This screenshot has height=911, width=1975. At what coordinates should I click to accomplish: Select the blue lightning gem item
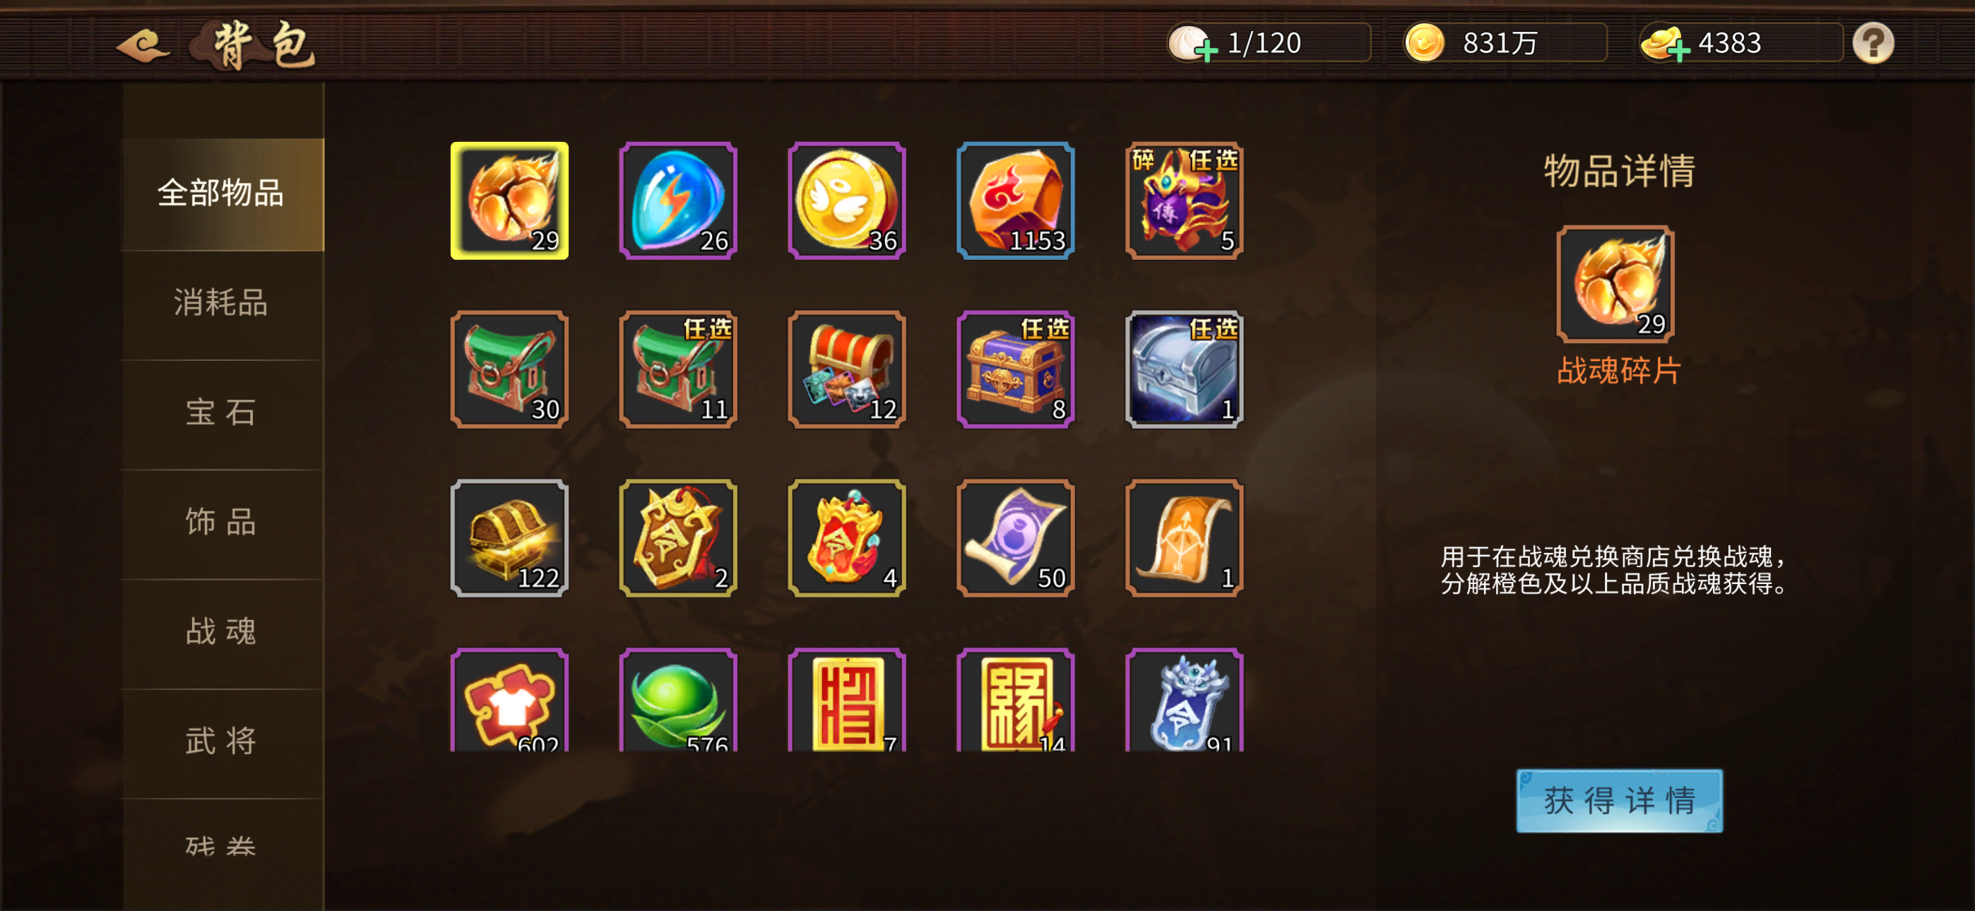click(x=677, y=201)
